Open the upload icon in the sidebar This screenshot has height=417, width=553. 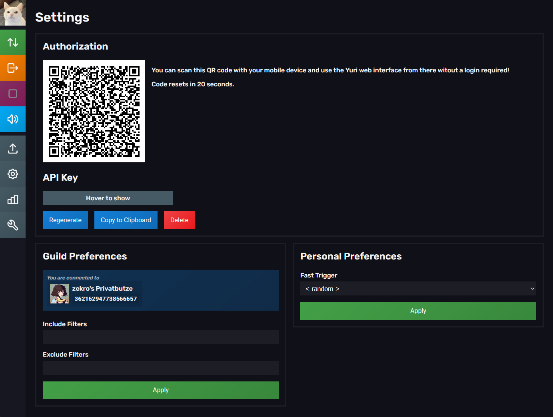point(13,148)
